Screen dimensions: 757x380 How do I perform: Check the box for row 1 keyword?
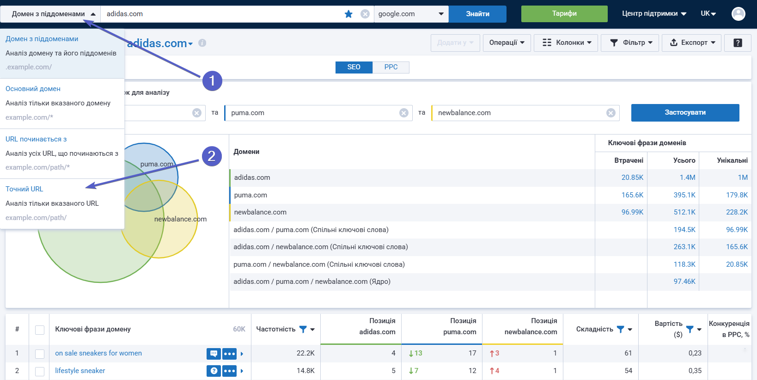[40, 354]
